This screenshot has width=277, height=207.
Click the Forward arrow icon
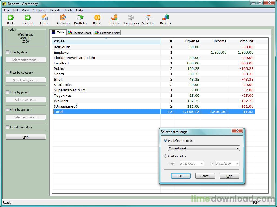(27, 18)
